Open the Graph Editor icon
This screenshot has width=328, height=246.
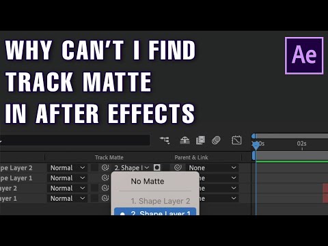point(236,140)
